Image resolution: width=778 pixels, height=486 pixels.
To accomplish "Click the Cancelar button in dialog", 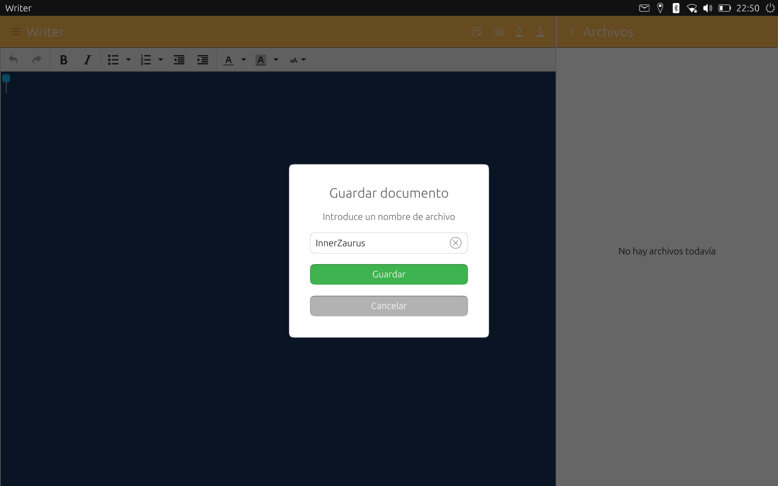I will (x=389, y=306).
